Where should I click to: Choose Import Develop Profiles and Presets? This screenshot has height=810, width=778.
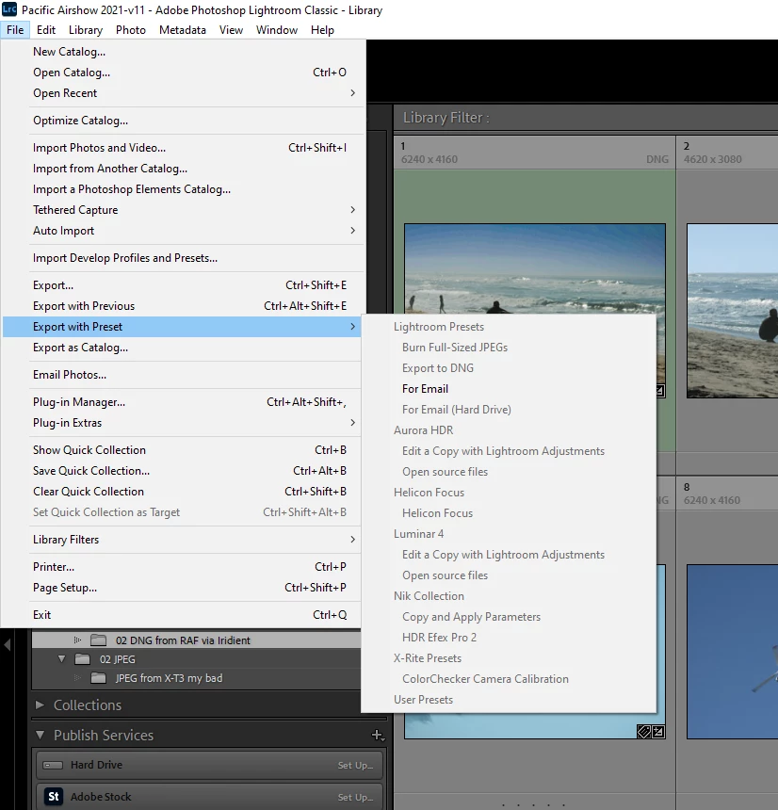click(x=182, y=258)
